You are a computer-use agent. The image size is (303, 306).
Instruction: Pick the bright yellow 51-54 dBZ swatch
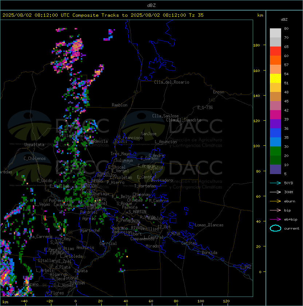(275, 78)
